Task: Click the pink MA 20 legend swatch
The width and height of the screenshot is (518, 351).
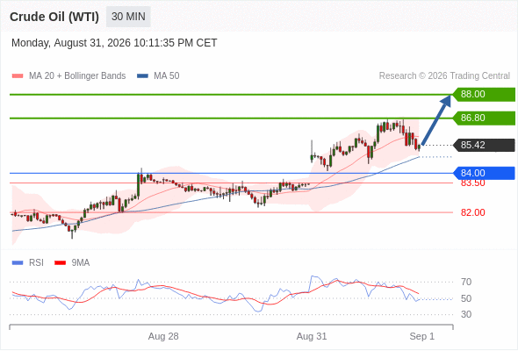Action: 18,76
